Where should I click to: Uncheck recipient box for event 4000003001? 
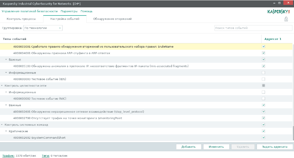[263, 47]
